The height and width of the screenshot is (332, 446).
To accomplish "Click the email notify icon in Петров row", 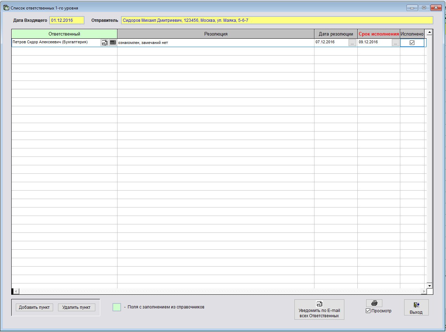I will pyautogui.click(x=104, y=43).
